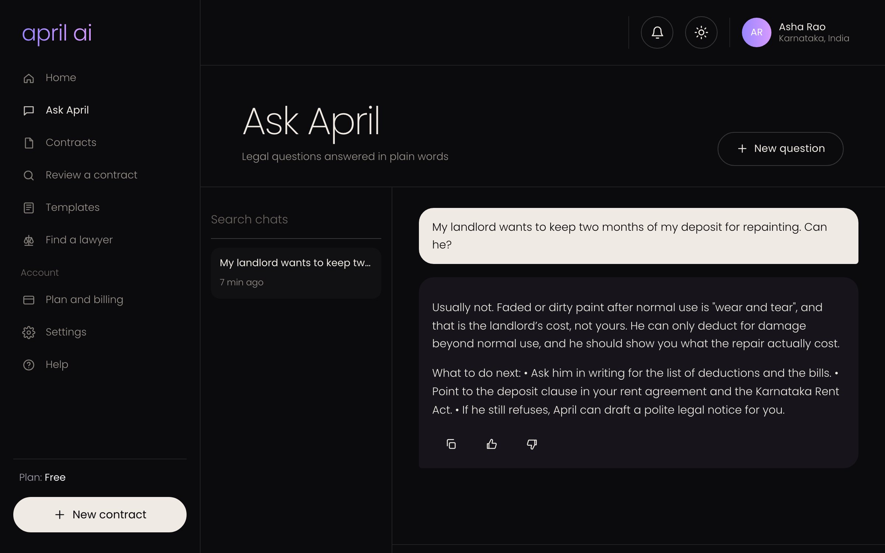Click the Find a lawyer scales icon
This screenshot has width=885, height=553.
pos(29,240)
